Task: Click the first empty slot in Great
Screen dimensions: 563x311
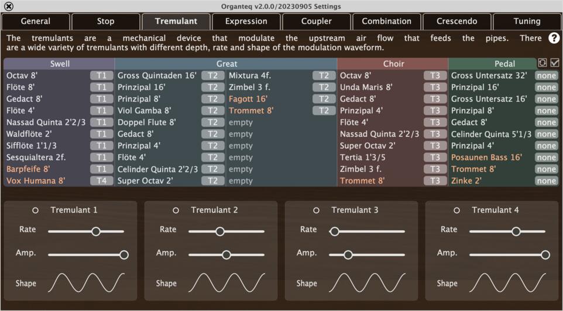Action: point(241,122)
